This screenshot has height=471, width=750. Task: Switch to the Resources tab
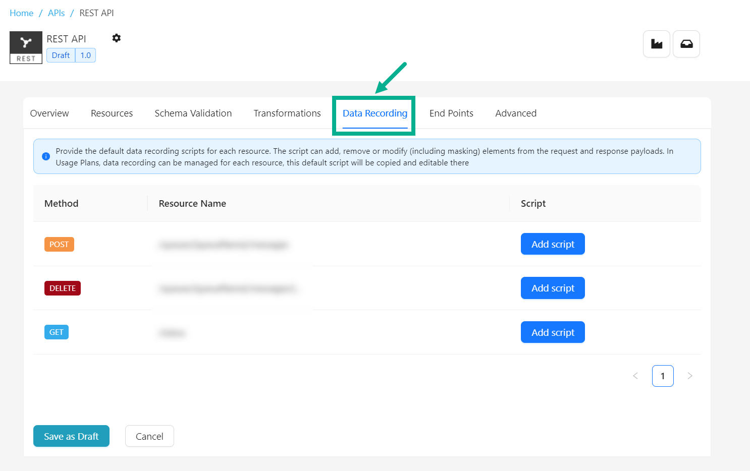coord(112,113)
